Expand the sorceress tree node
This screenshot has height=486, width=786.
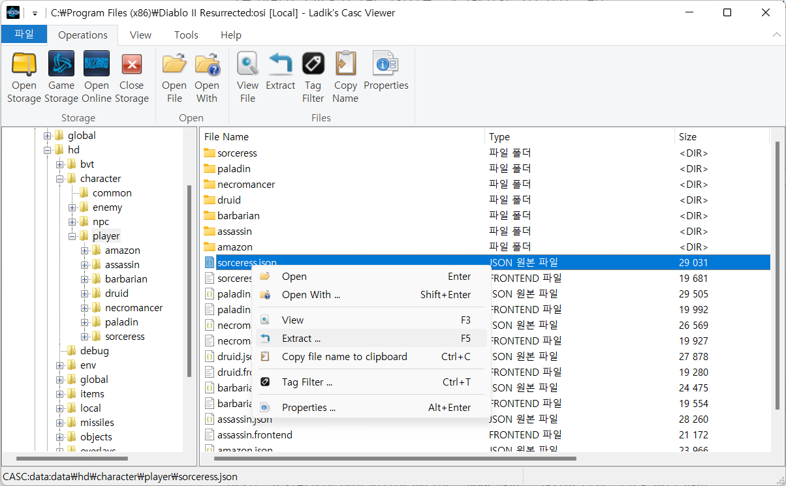[x=85, y=337]
